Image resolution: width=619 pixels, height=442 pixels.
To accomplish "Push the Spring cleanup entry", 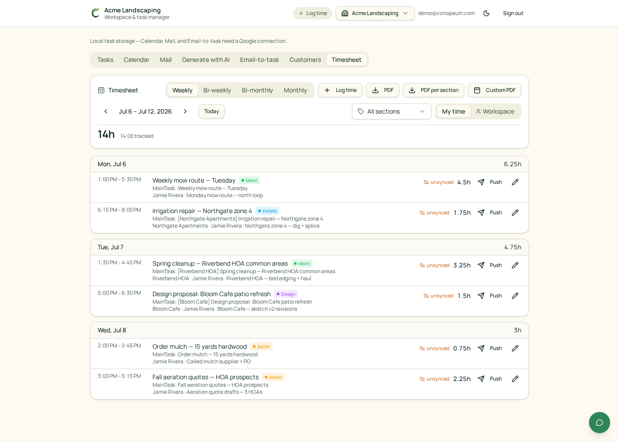I will point(490,265).
